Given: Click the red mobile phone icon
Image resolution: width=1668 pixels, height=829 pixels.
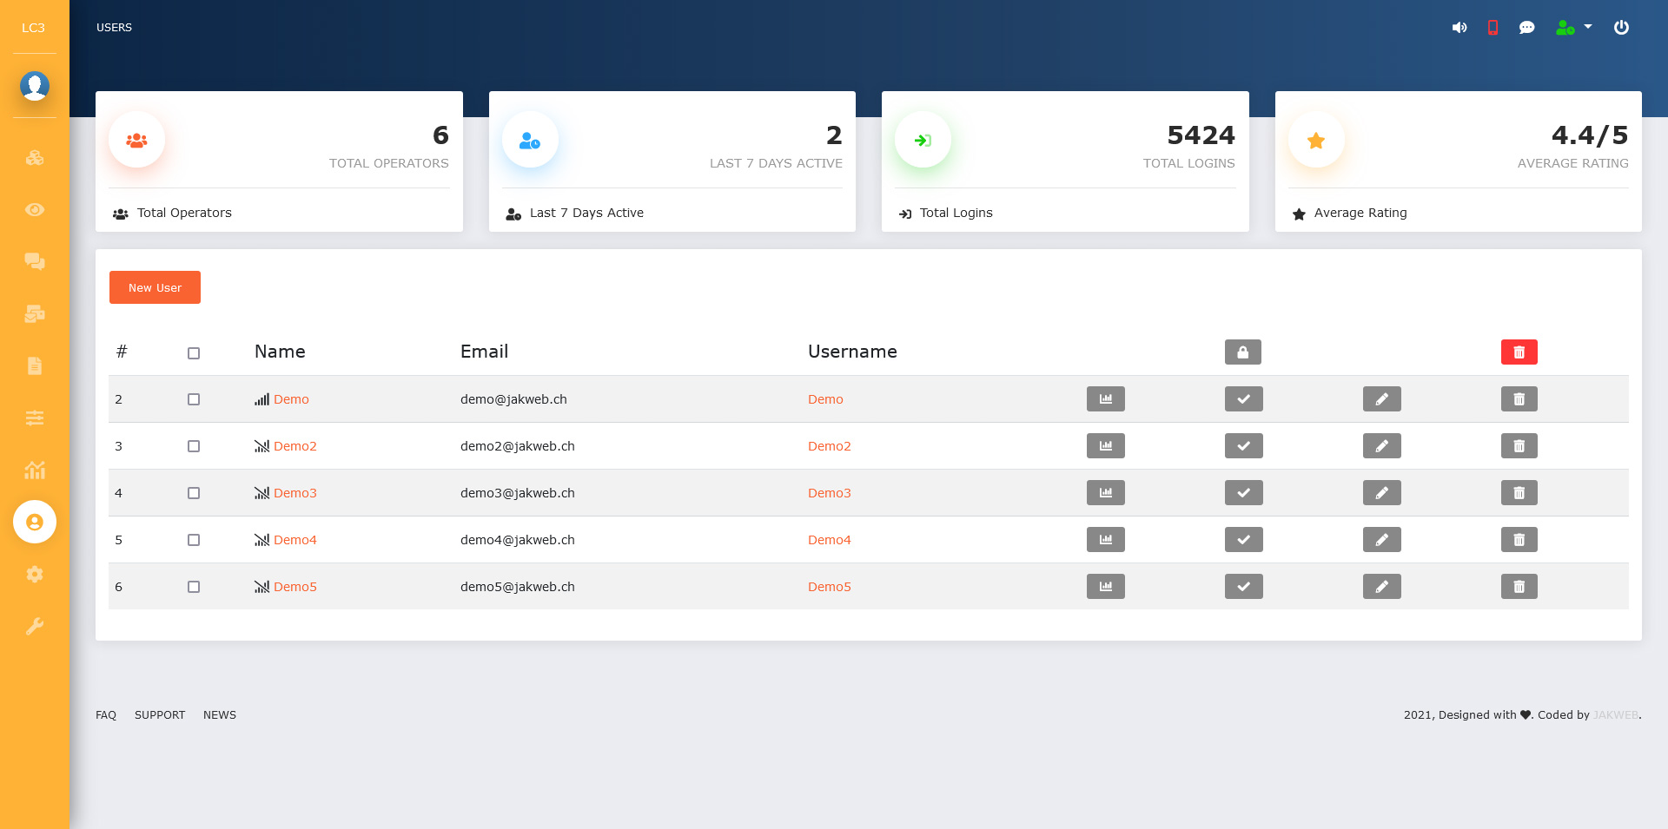Looking at the screenshot, I should tap(1493, 28).
